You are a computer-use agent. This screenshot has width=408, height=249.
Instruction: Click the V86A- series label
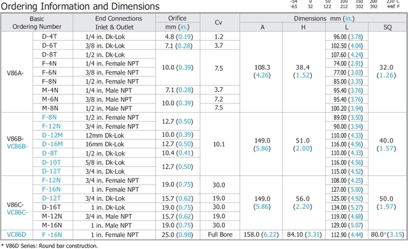[15, 73]
